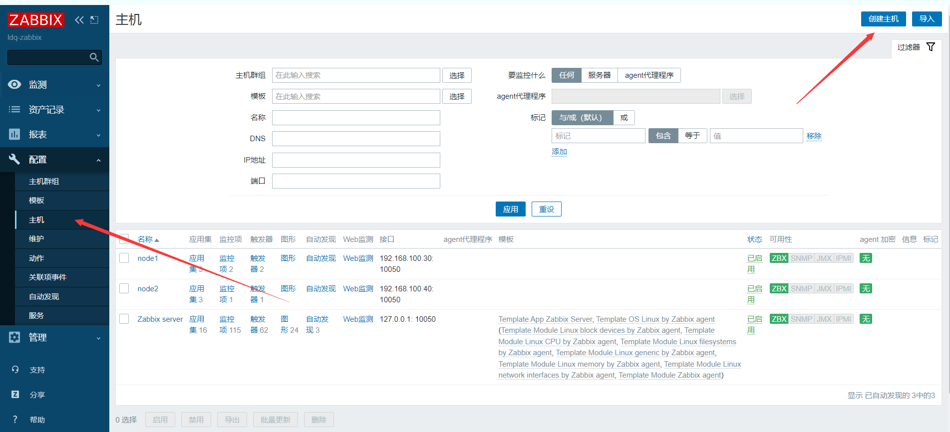
Task: Click the Zabbix logo
Action: (36, 20)
